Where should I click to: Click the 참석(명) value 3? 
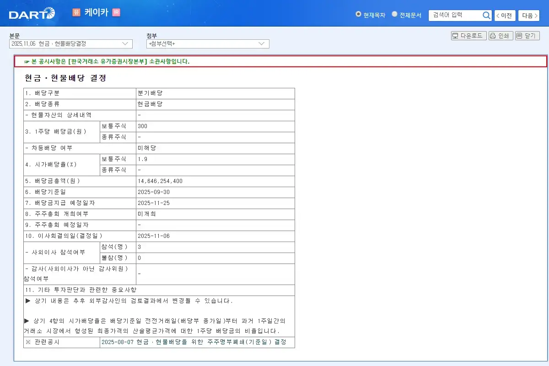[139, 247]
